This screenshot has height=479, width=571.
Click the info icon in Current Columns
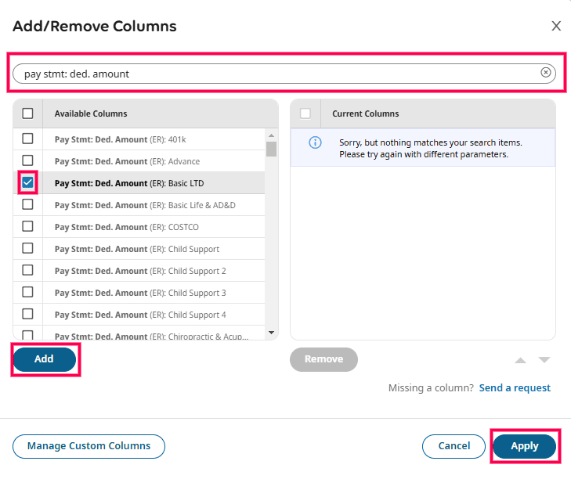(315, 142)
